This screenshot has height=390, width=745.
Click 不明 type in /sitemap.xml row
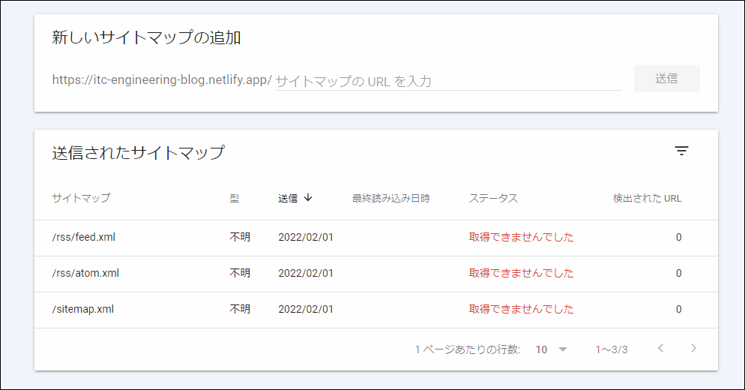click(x=240, y=309)
